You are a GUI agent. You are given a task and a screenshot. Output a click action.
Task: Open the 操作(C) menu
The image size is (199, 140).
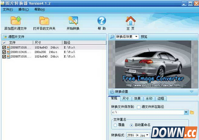[24, 10]
